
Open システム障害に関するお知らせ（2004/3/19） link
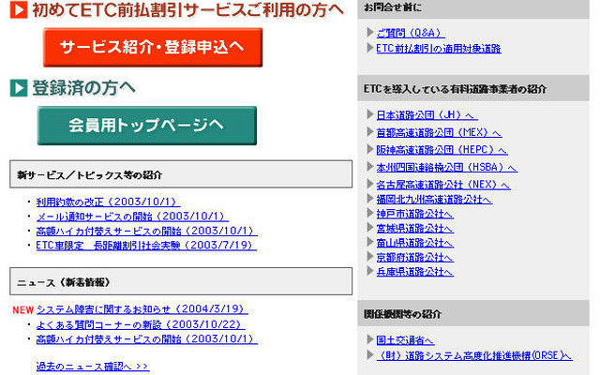pyautogui.click(x=142, y=309)
